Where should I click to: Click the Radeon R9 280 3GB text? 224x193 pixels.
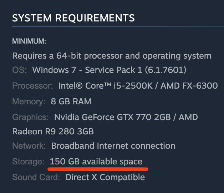[x=53, y=132]
